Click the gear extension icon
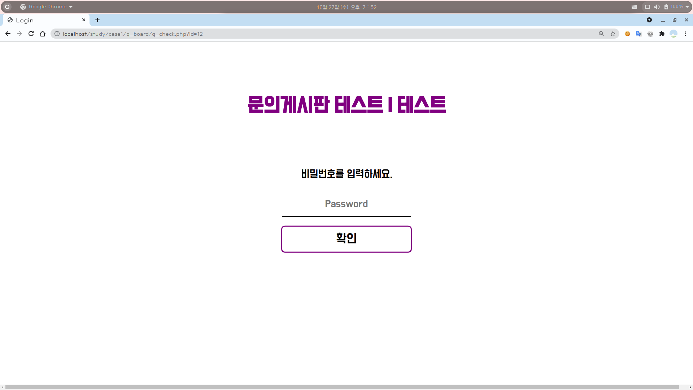This screenshot has height=390, width=693. pos(650,34)
